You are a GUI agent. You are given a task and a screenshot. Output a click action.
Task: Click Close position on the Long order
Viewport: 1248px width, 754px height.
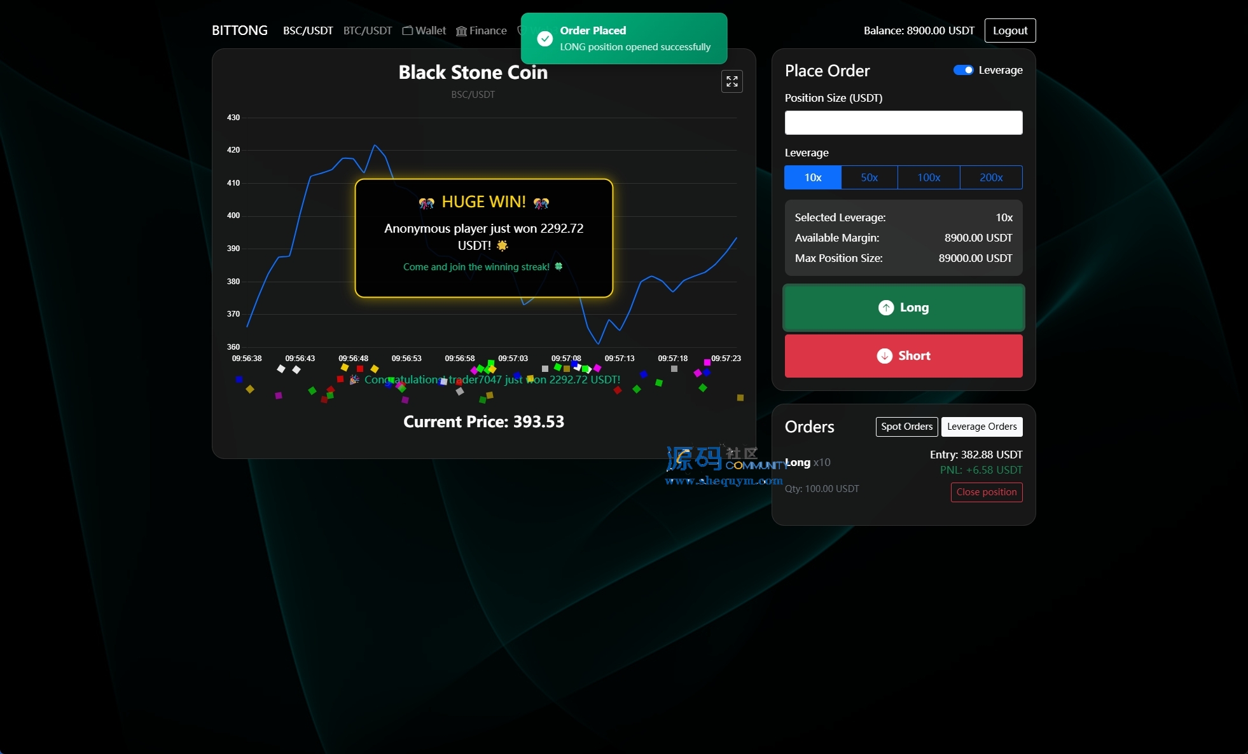pyautogui.click(x=986, y=492)
